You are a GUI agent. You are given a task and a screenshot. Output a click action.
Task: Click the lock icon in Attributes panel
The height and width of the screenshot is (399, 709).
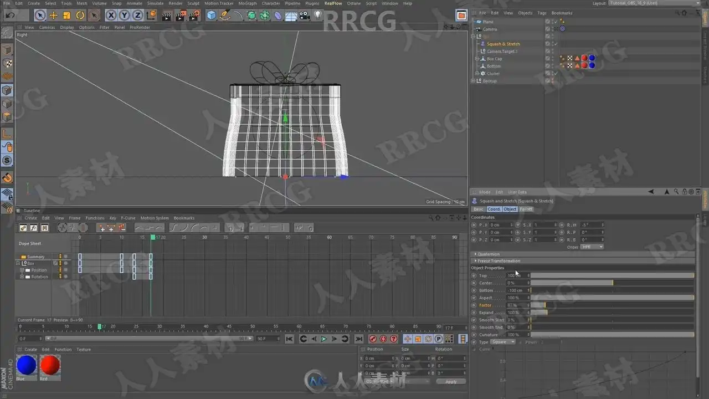tap(684, 192)
